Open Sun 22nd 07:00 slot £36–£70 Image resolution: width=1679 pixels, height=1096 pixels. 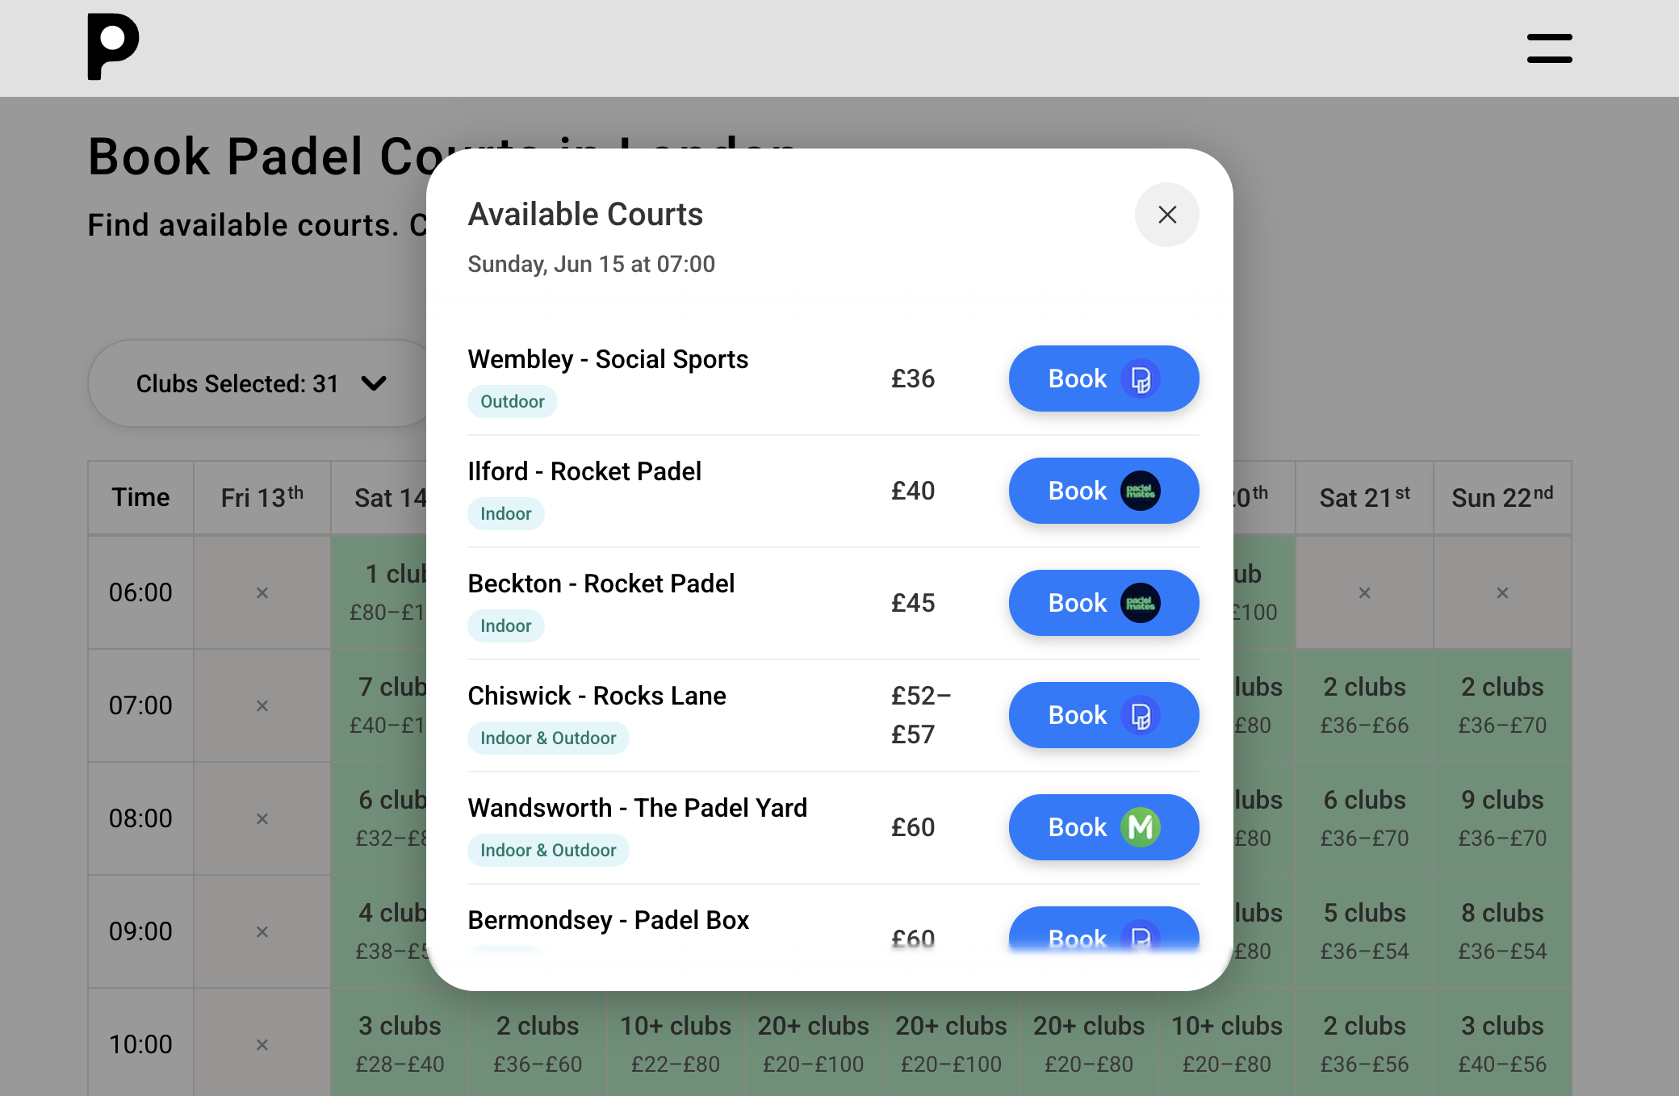click(x=1502, y=705)
